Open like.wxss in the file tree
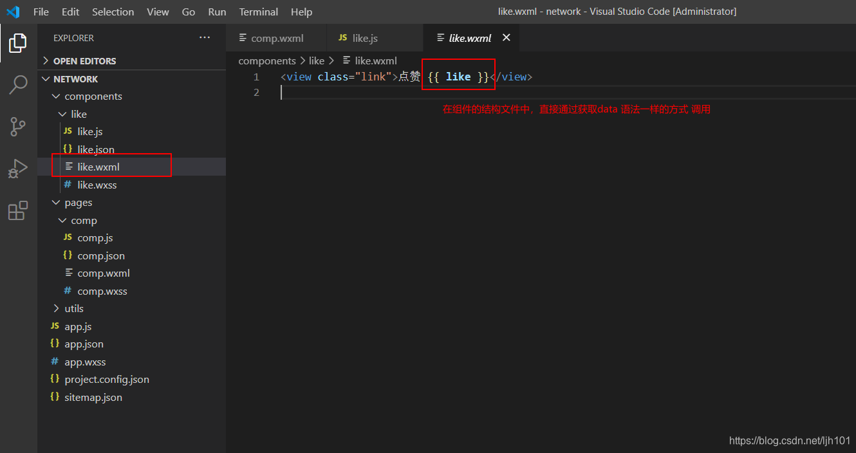856x453 pixels. [x=131, y=185]
